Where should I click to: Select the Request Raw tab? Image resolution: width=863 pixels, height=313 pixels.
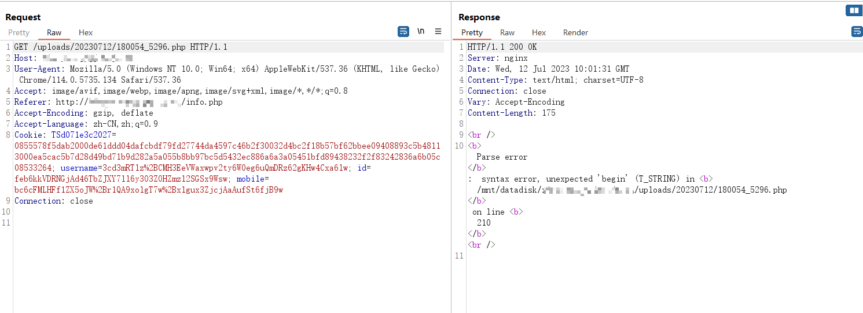tap(54, 32)
